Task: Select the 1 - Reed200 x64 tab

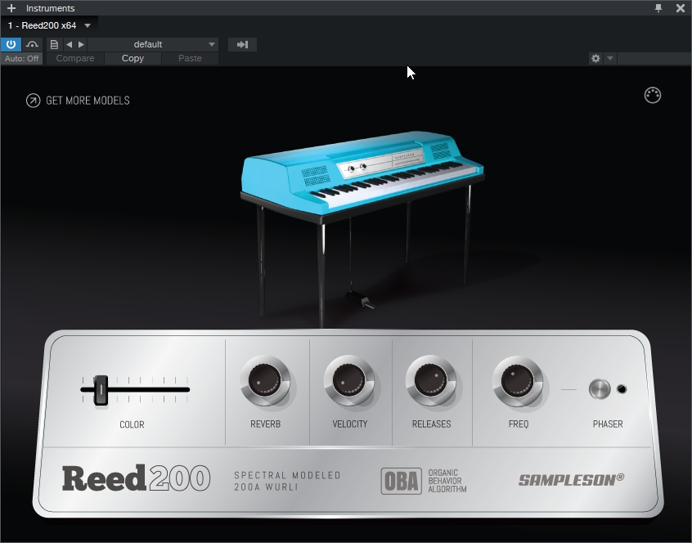Action: point(43,25)
